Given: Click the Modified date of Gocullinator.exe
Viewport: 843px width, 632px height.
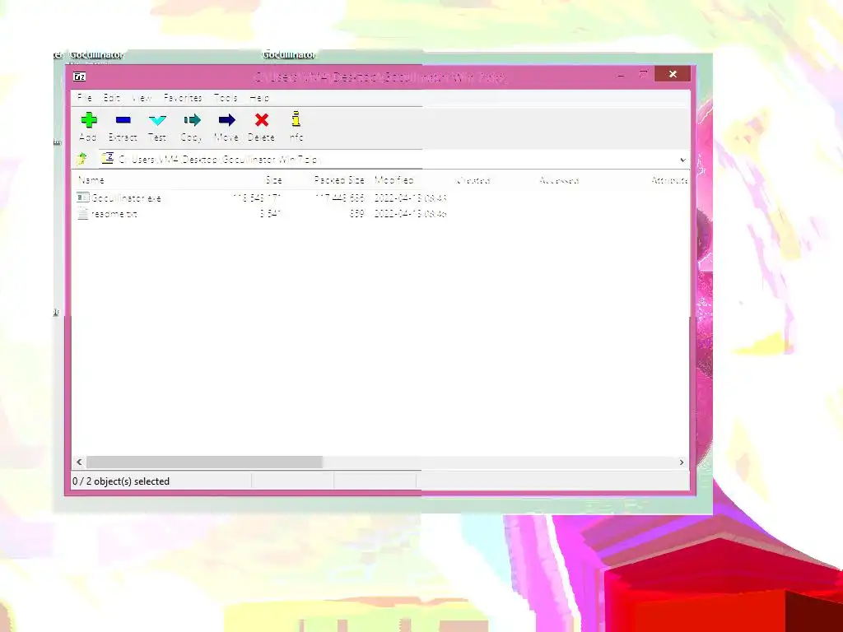Looking at the screenshot, I should point(411,197).
